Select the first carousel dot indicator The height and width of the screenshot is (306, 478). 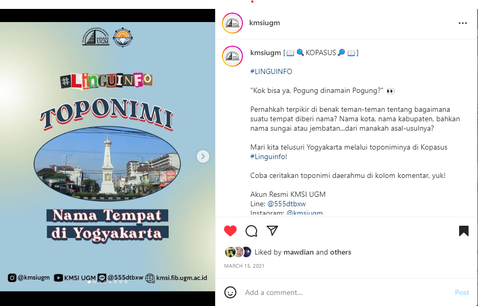89,282
